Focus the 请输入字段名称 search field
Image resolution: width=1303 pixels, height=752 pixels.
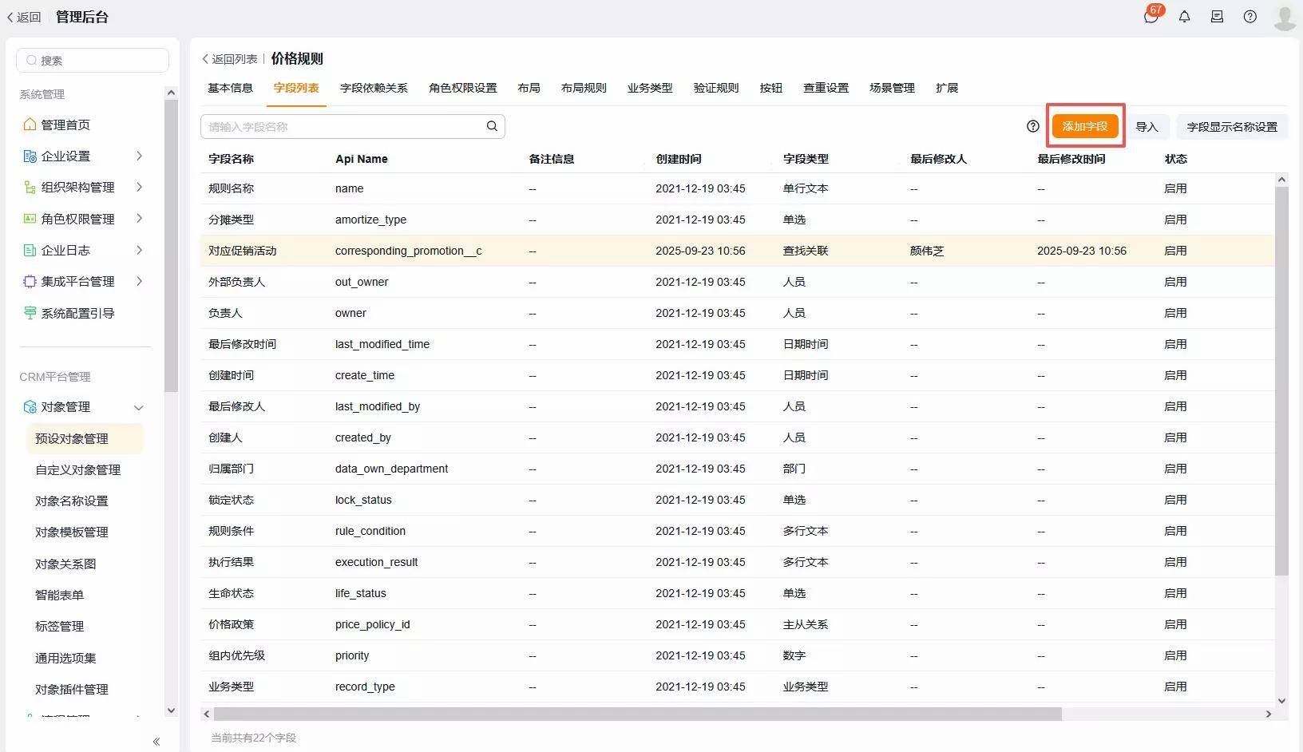click(x=343, y=126)
